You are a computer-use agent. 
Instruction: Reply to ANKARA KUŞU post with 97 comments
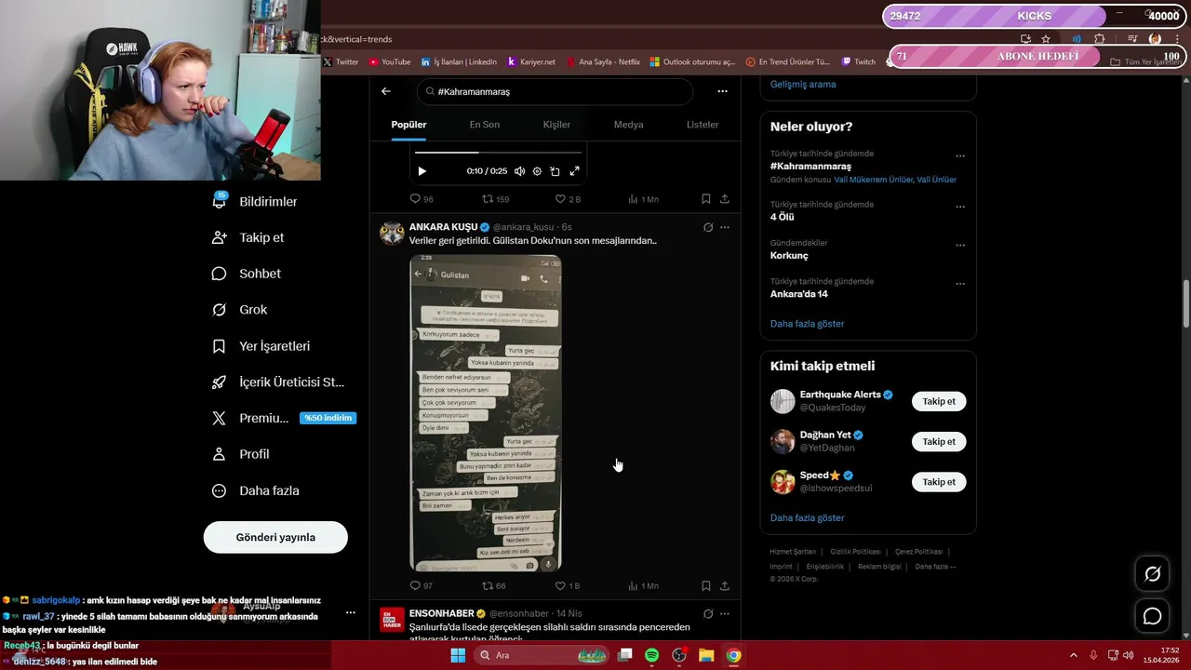(x=422, y=586)
